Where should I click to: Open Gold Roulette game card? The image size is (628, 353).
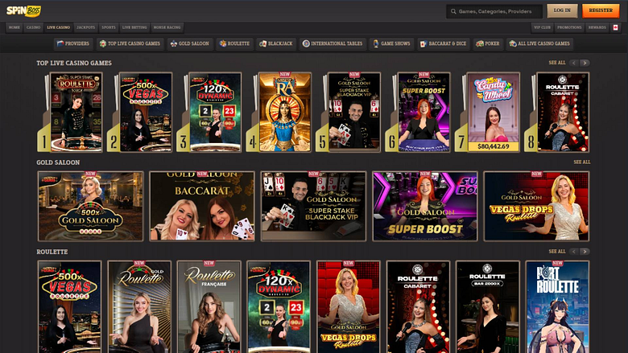pos(139,307)
